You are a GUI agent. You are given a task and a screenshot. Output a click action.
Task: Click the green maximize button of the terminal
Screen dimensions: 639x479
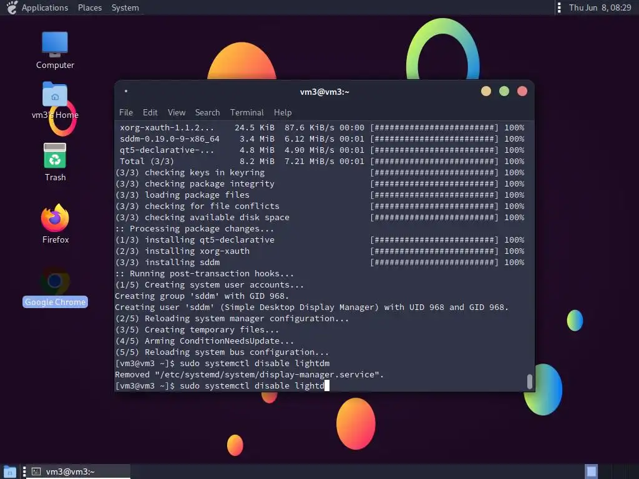[504, 91]
